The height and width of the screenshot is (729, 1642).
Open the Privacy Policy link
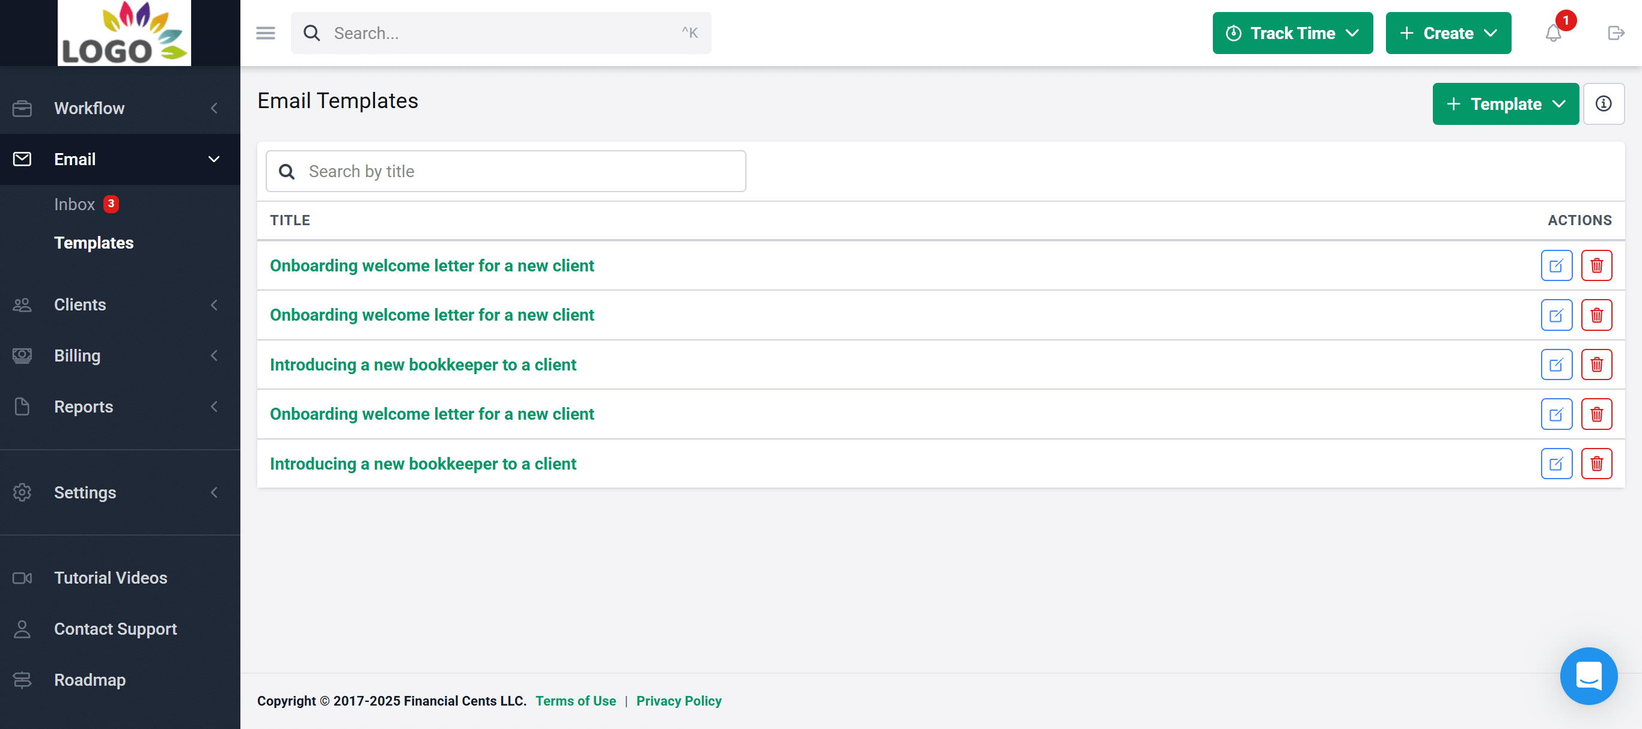(678, 701)
